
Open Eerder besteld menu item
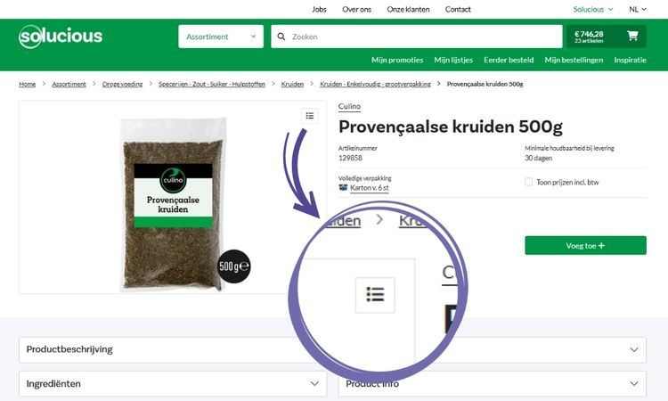click(509, 60)
